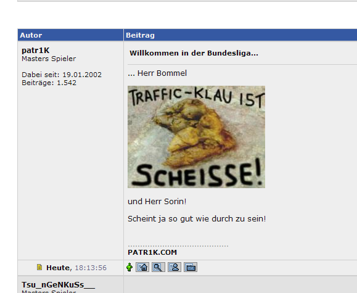Search patr1K's posts with the magnifier icon
Viewport: 357px width, 293px height.
pos(158,267)
